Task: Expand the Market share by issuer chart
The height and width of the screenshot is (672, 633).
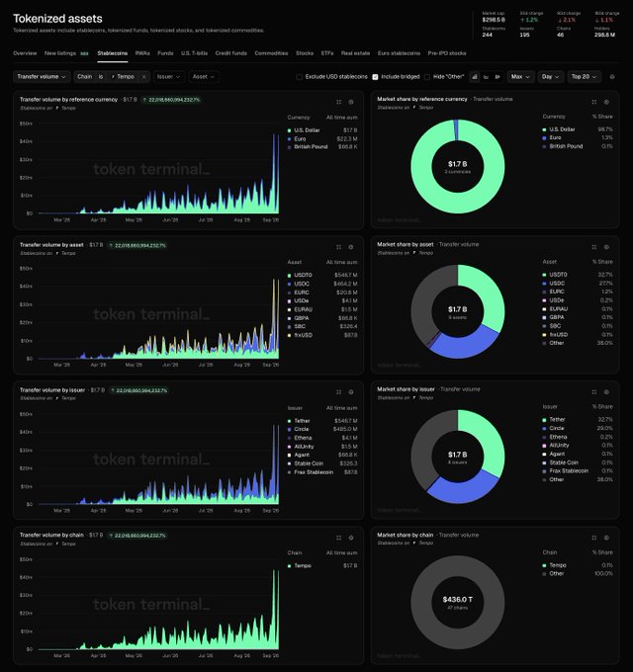Action: [x=594, y=392]
